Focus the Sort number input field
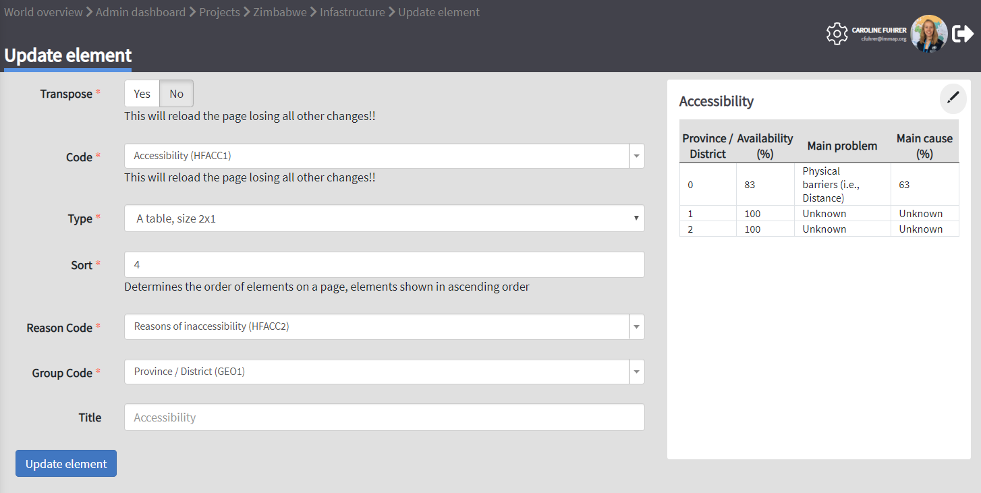This screenshot has width=981, height=493. [384, 264]
